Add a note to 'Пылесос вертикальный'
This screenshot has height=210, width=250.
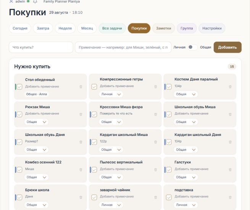117,169
